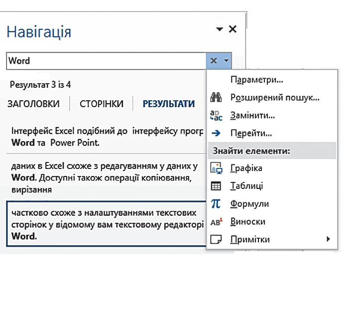This screenshot has width=347, height=319.
Task: Click the Таблиці grid icon
Action: 216,186
